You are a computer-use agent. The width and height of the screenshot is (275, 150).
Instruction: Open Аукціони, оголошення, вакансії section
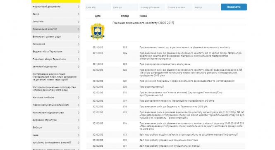56,143
